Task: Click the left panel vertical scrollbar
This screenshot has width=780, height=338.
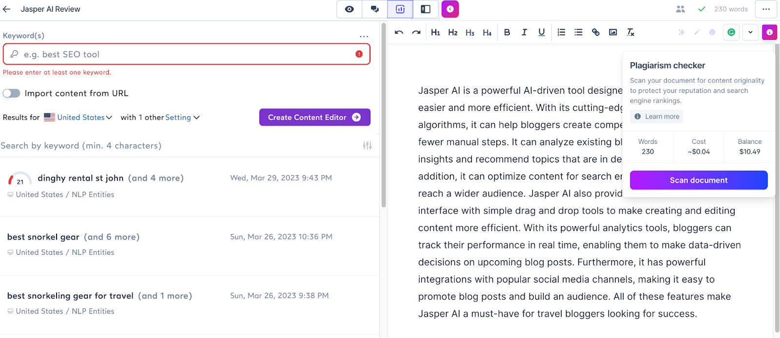Action: pyautogui.click(x=384, y=115)
